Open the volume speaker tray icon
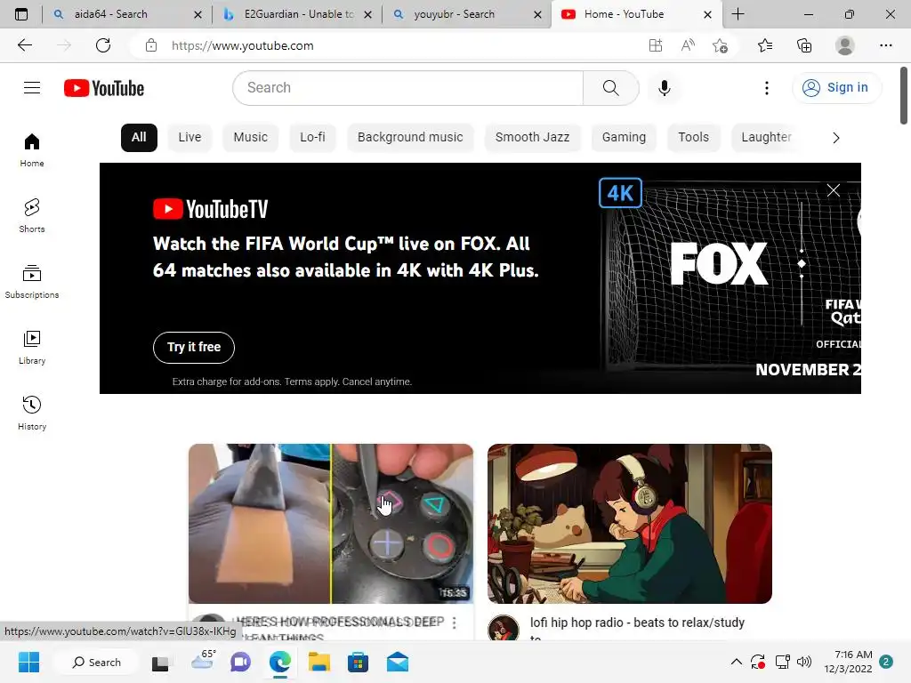Screen dimensions: 911x683 [804, 662]
